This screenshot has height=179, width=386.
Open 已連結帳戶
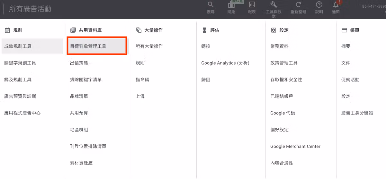282,96
